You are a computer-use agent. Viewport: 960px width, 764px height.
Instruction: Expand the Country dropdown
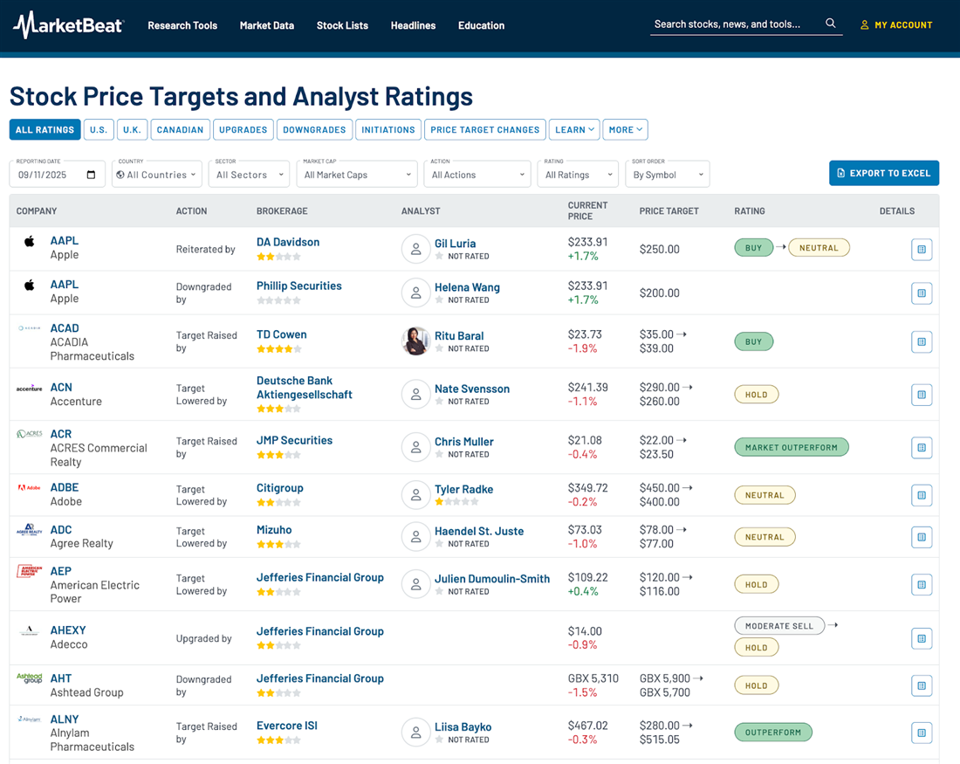[157, 174]
